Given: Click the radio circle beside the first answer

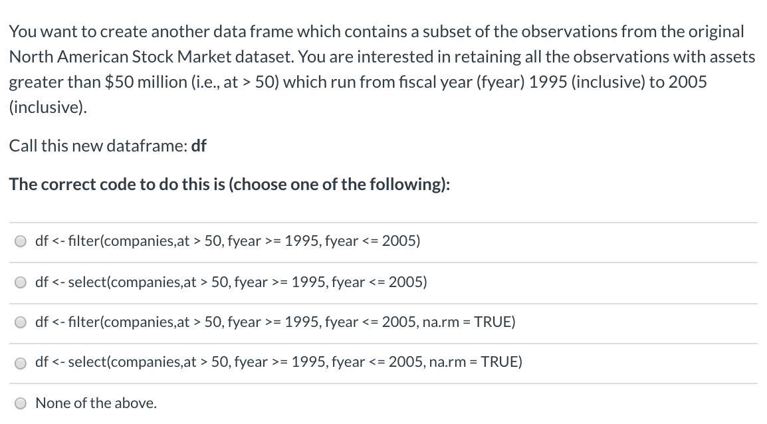Looking at the screenshot, I should tap(20, 241).
